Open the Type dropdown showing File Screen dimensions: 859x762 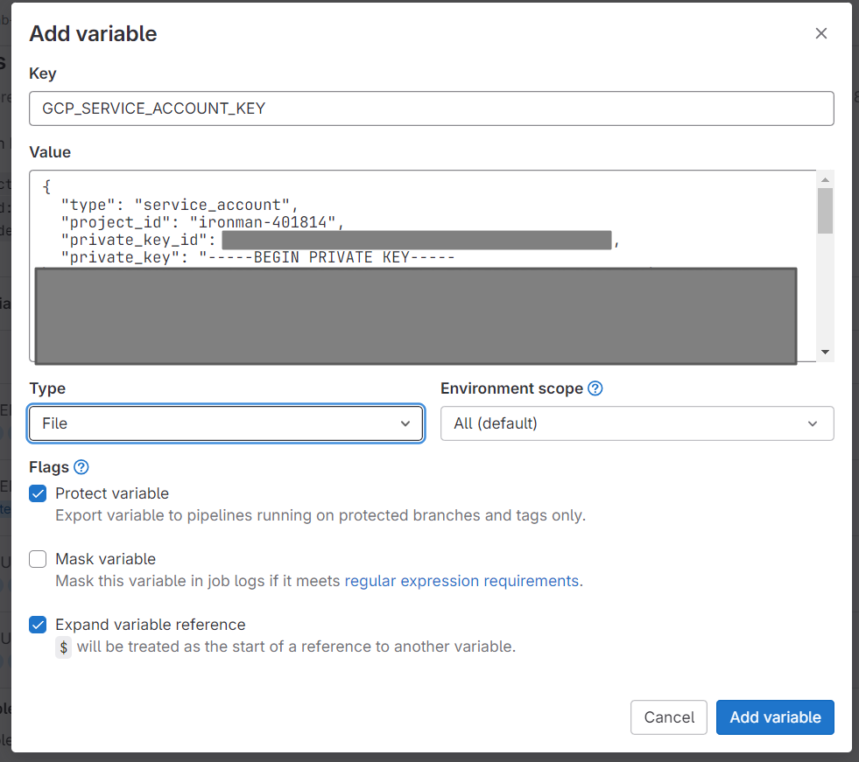pos(226,423)
